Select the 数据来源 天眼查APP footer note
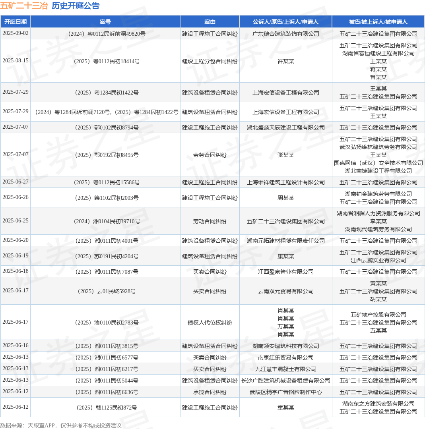Image resolution: width=425 pixels, height=429 pixels. pos(61,425)
